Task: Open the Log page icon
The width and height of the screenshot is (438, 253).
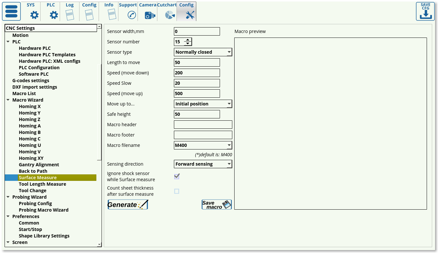Action: coord(70,15)
